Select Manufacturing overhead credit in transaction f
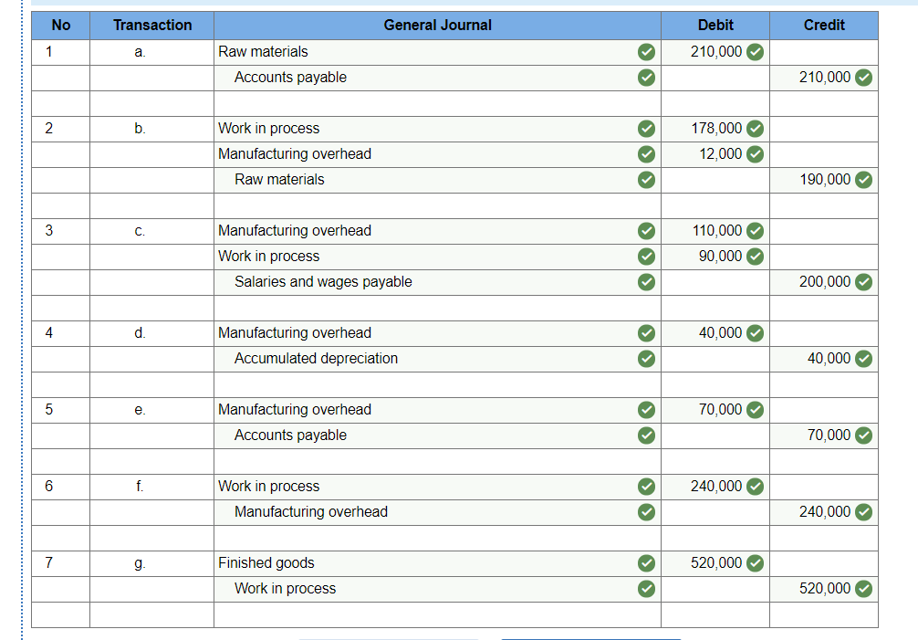The width and height of the screenshot is (918, 640). tap(437, 512)
